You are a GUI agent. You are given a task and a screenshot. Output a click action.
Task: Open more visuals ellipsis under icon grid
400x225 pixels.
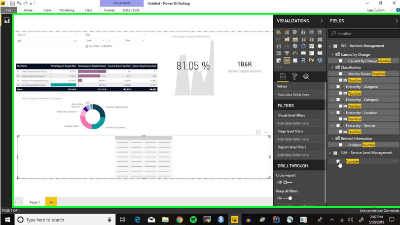279,67
